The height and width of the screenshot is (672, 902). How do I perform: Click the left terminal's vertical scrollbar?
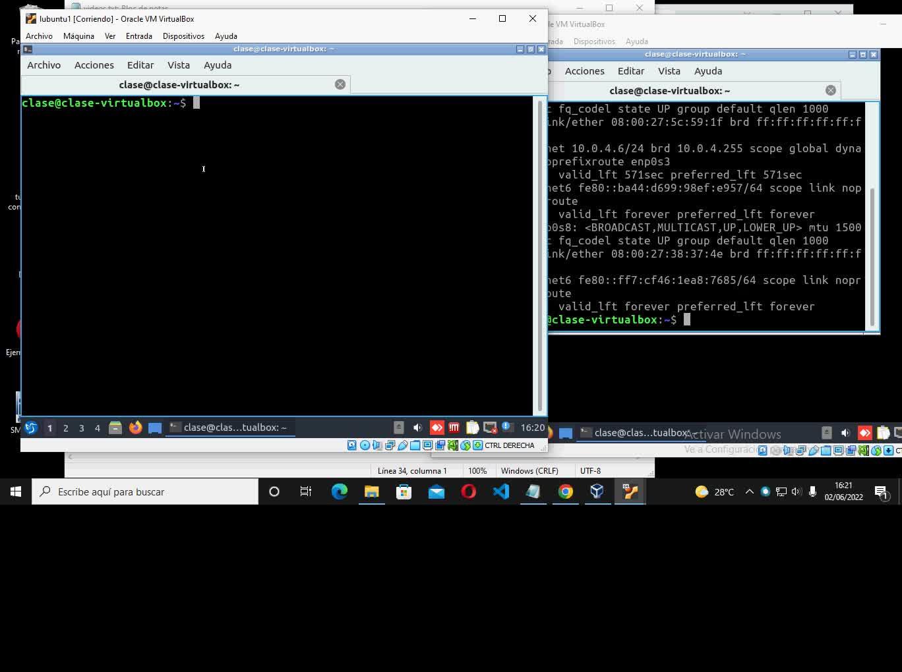click(540, 256)
